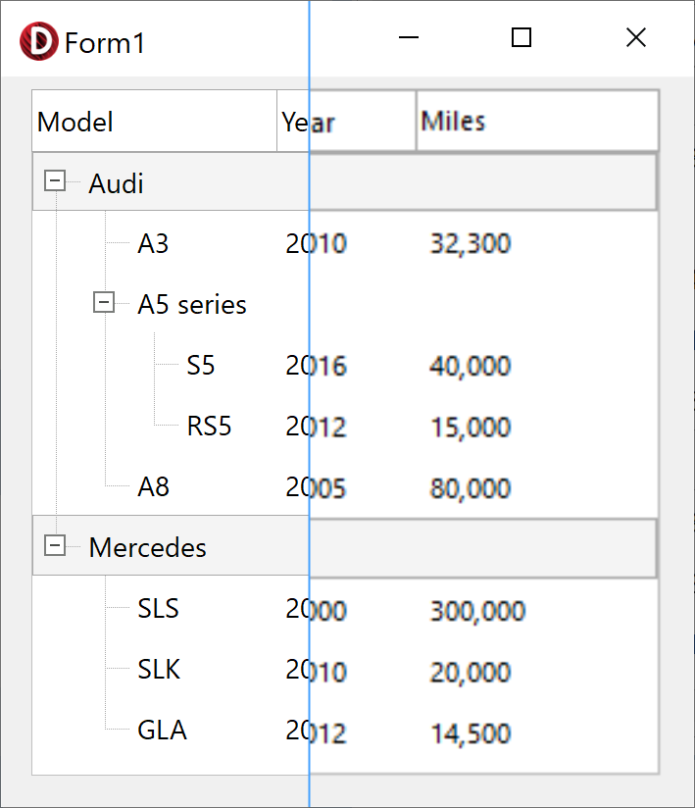Screen dimensions: 695x808
Task: Select the RS5 tree item
Action: pos(209,426)
